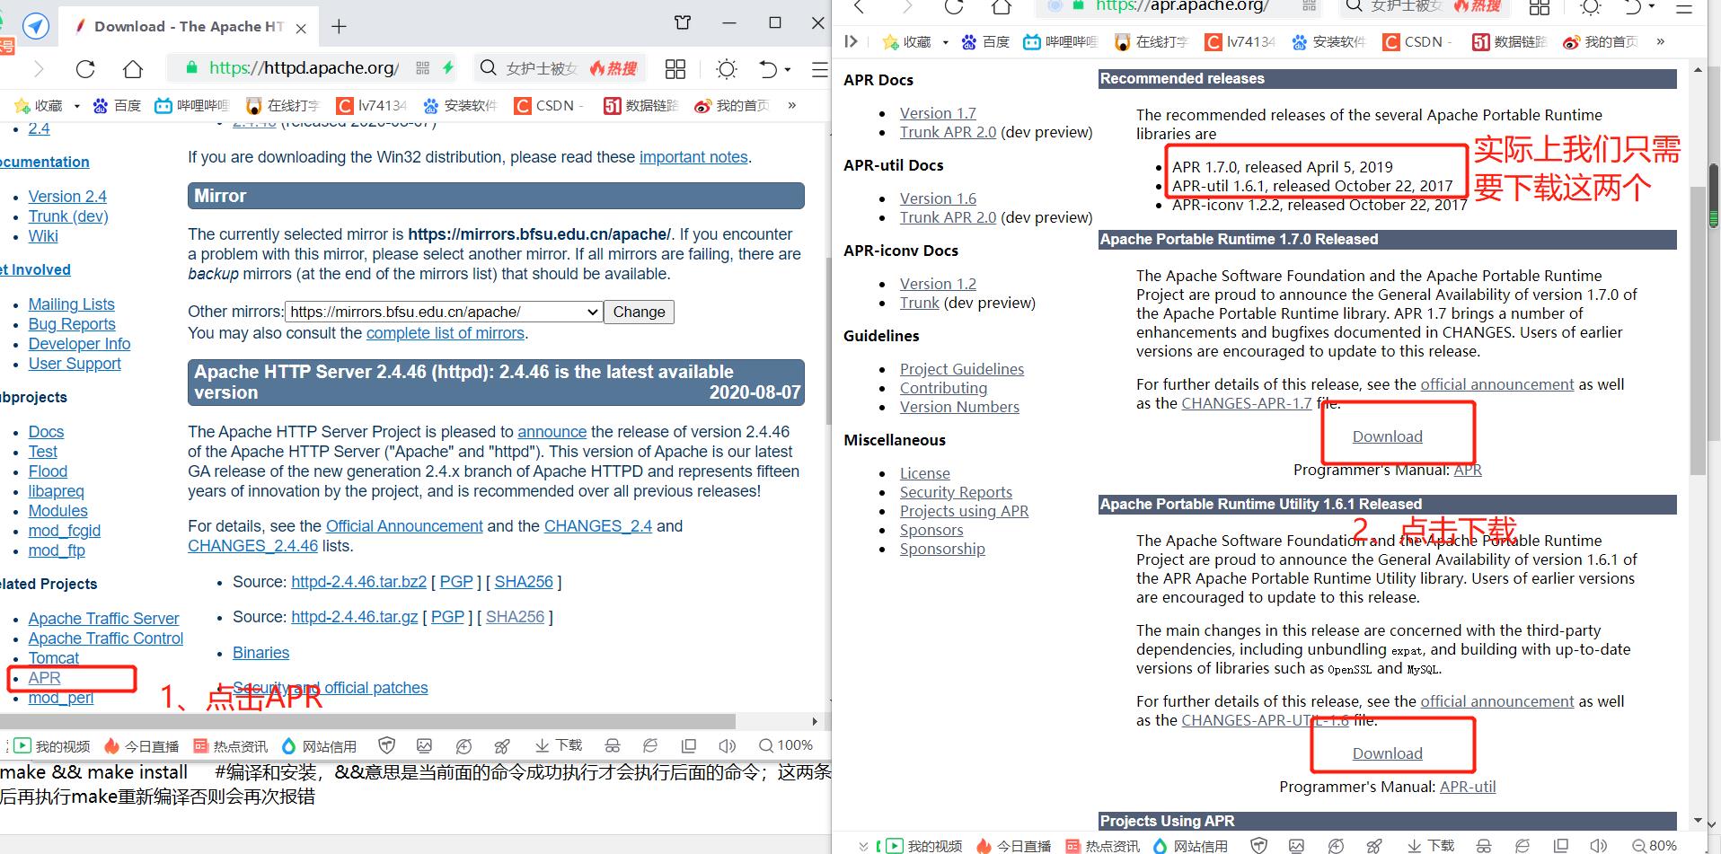Open the httpd-2.4.46.tar.gz source link

point(354,617)
